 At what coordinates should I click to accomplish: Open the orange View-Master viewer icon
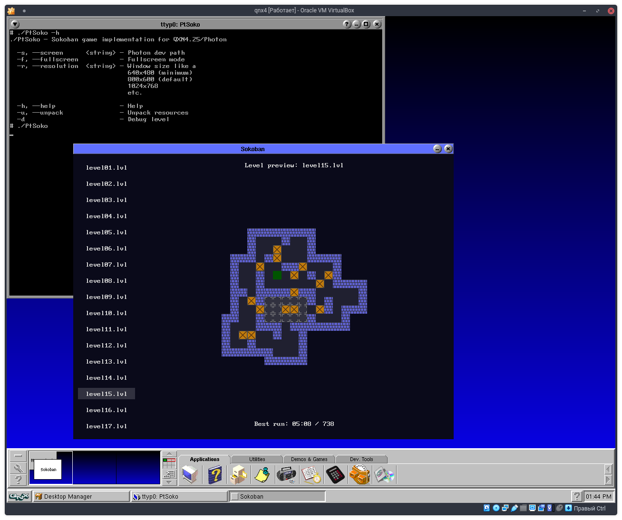[360, 474]
